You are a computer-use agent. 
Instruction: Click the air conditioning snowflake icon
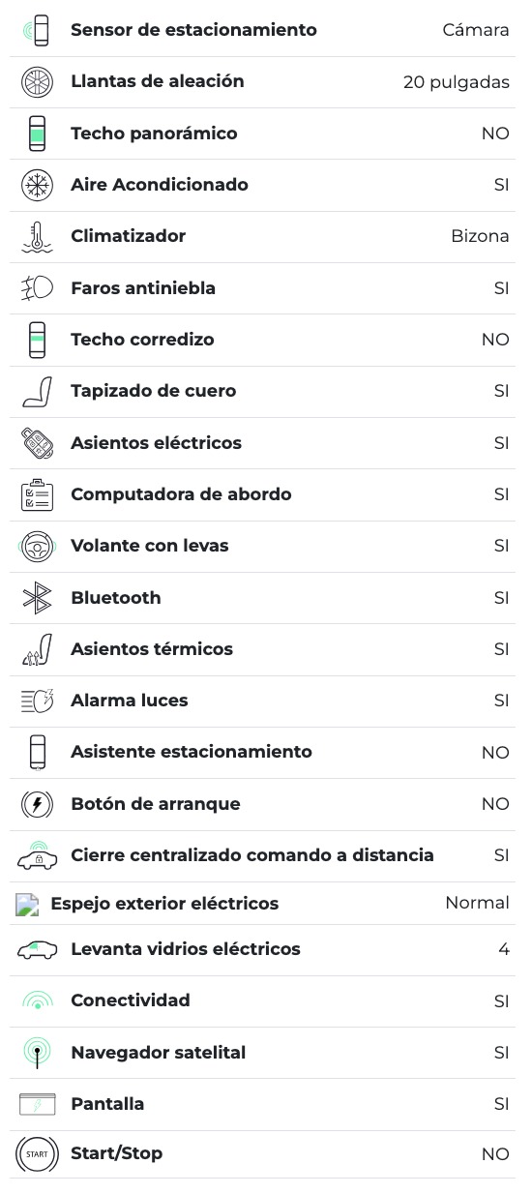(x=37, y=185)
